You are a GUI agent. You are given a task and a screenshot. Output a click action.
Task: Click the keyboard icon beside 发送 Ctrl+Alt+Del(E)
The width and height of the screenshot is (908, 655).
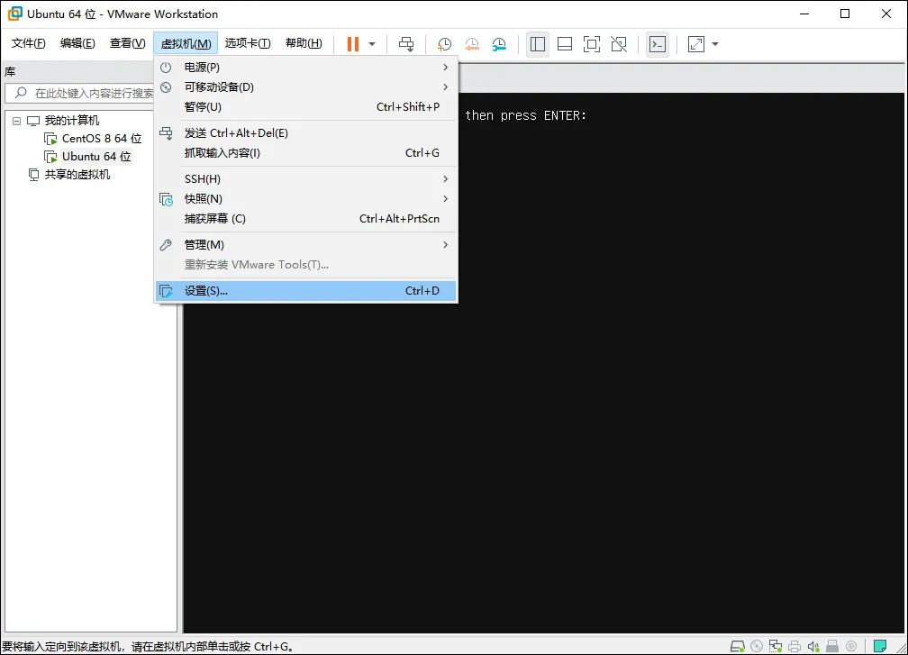click(166, 133)
